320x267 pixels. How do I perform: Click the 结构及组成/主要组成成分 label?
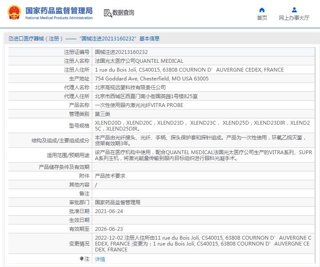[60, 140]
